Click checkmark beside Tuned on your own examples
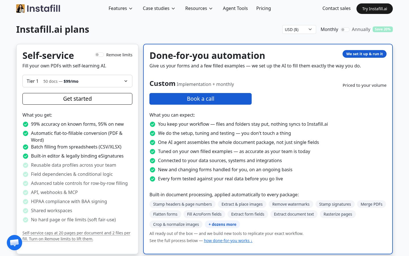Image resolution: width=409 pixels, height=256 pixels. pos(153,152)
